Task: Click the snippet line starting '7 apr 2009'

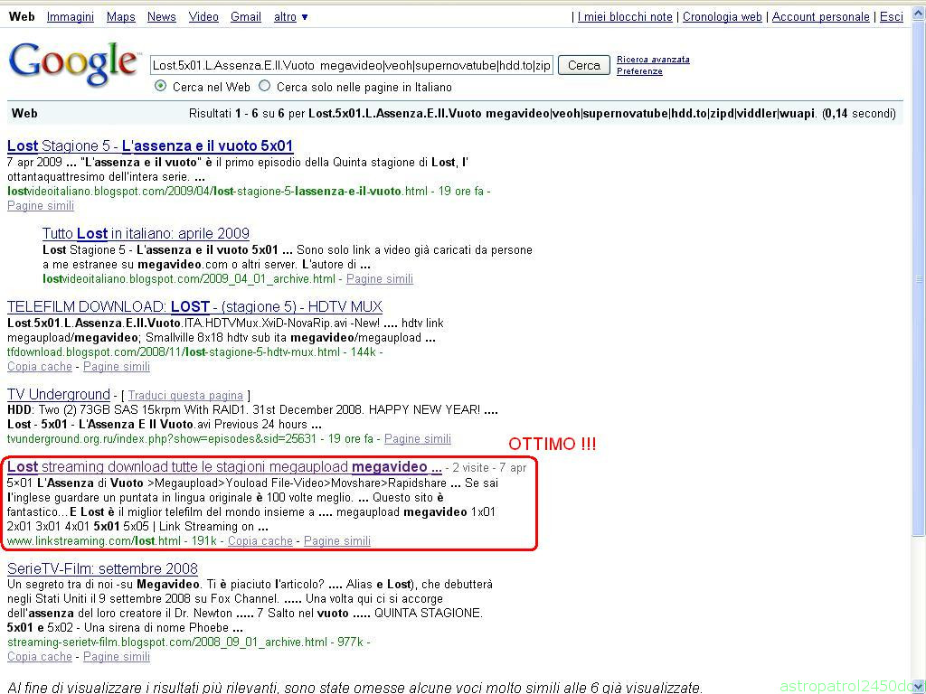Action: 238,163
